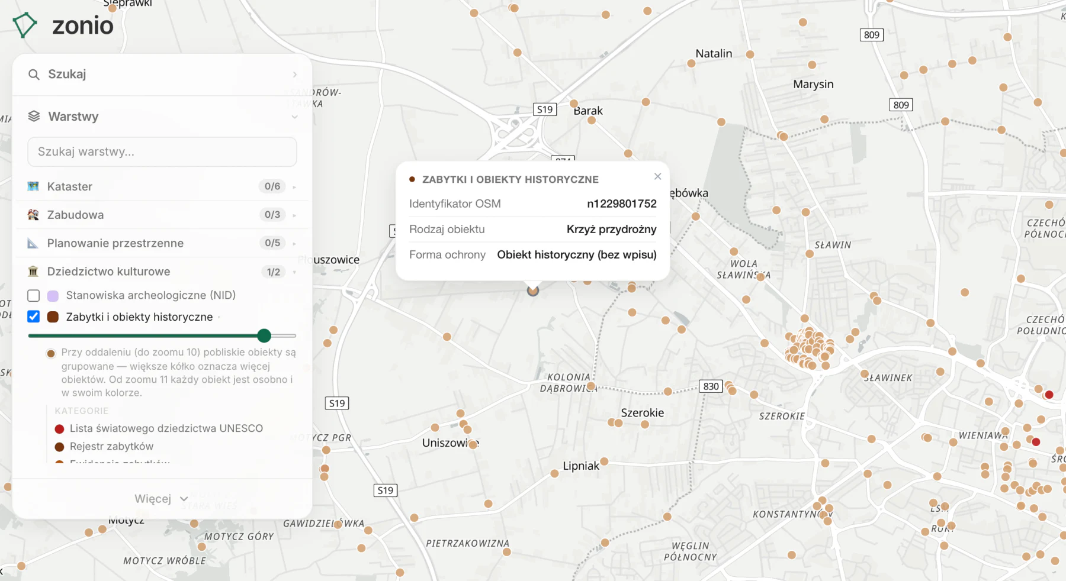Click the Warstwy section header

coord(162,117)
